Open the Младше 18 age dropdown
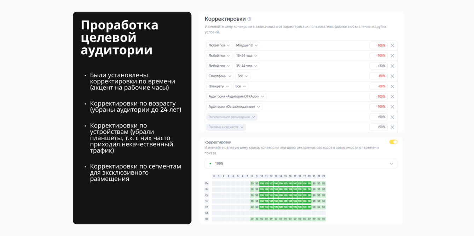The image size is (474, 236). click(247, 46)
